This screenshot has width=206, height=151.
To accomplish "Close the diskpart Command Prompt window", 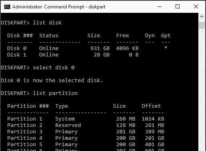I will (x=196, y=6).
